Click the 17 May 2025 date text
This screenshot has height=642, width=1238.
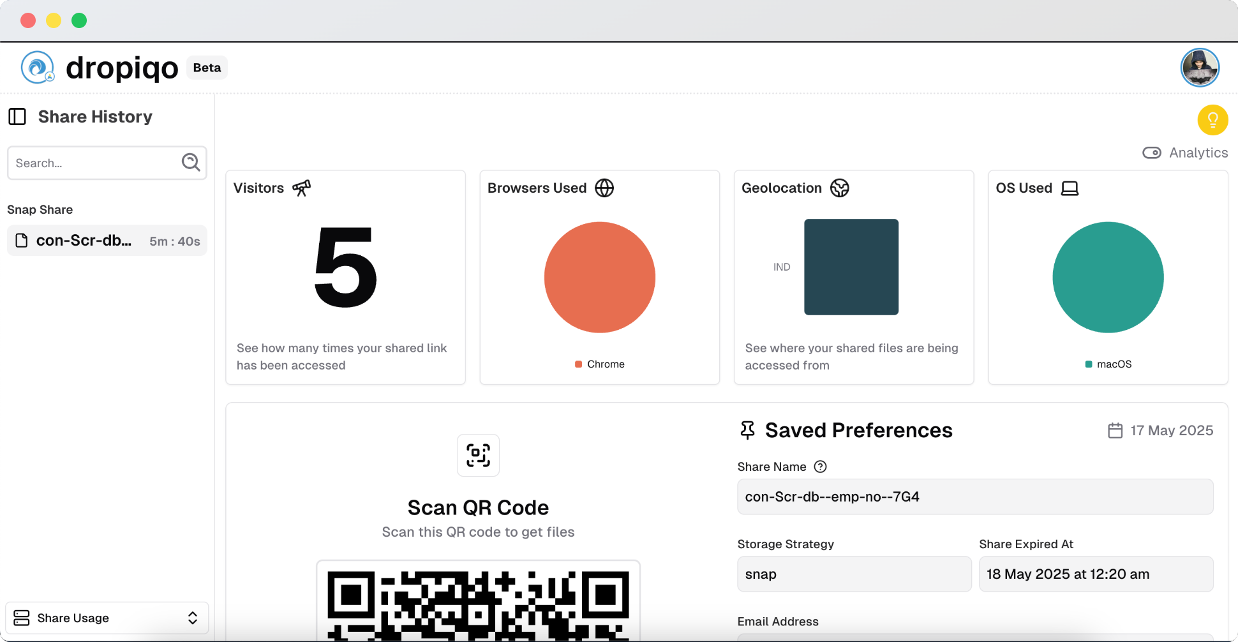[x=1172, y=431]
